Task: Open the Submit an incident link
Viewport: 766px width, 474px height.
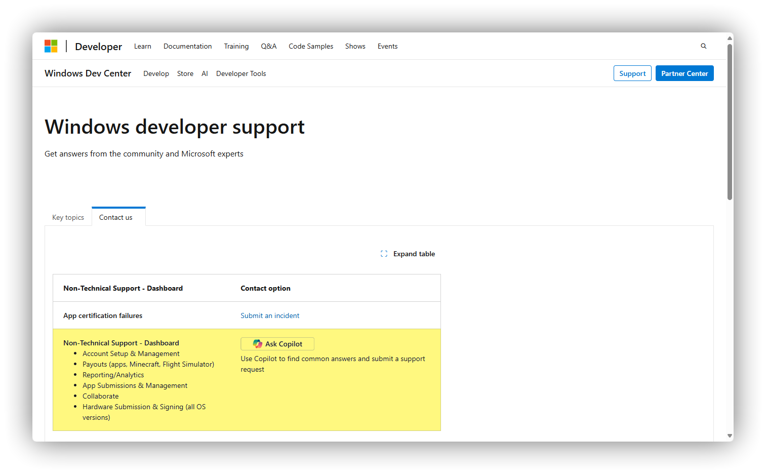Action: pos(270,315)
